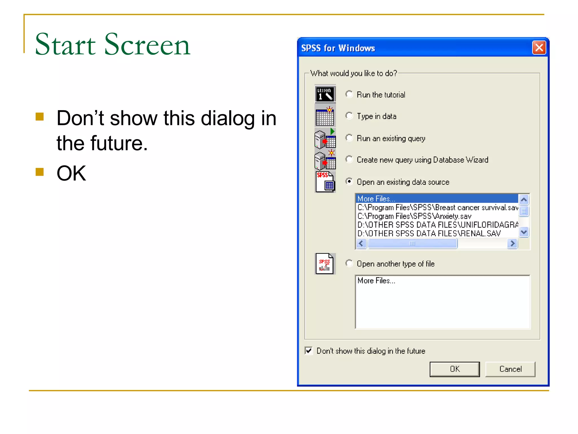Click the Lesson 1 tutorial icon
The width and height of the screenshot is (578, 434).
(325, 94)
